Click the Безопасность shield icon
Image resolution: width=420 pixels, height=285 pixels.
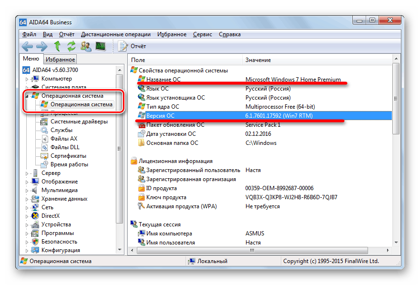pyautogui.click(x=35, y=242)
